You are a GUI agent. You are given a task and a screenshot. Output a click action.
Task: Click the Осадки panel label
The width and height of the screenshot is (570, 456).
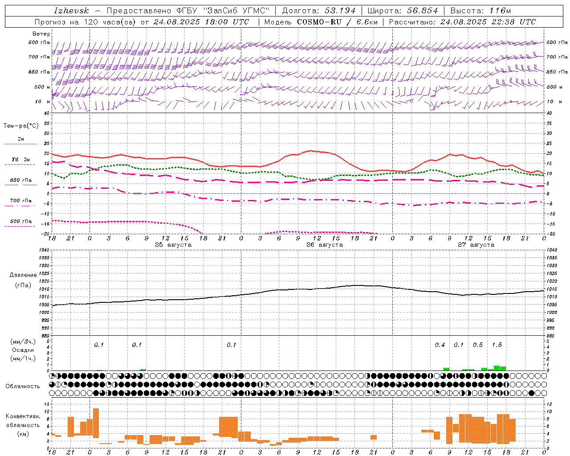(23, 350)
